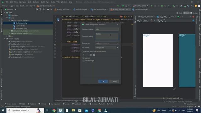Open the Mail app from taskbar

pyautogui.click(x=86, y=110)
